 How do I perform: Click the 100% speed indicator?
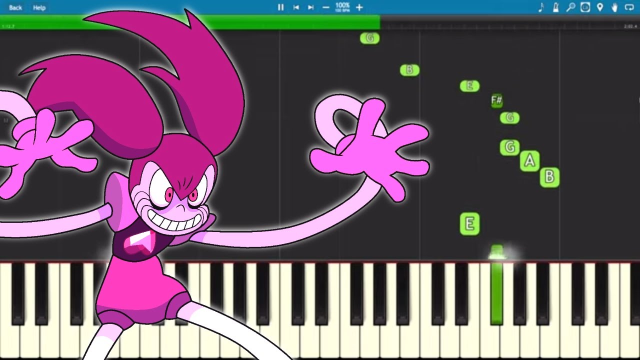click(342, 7)
